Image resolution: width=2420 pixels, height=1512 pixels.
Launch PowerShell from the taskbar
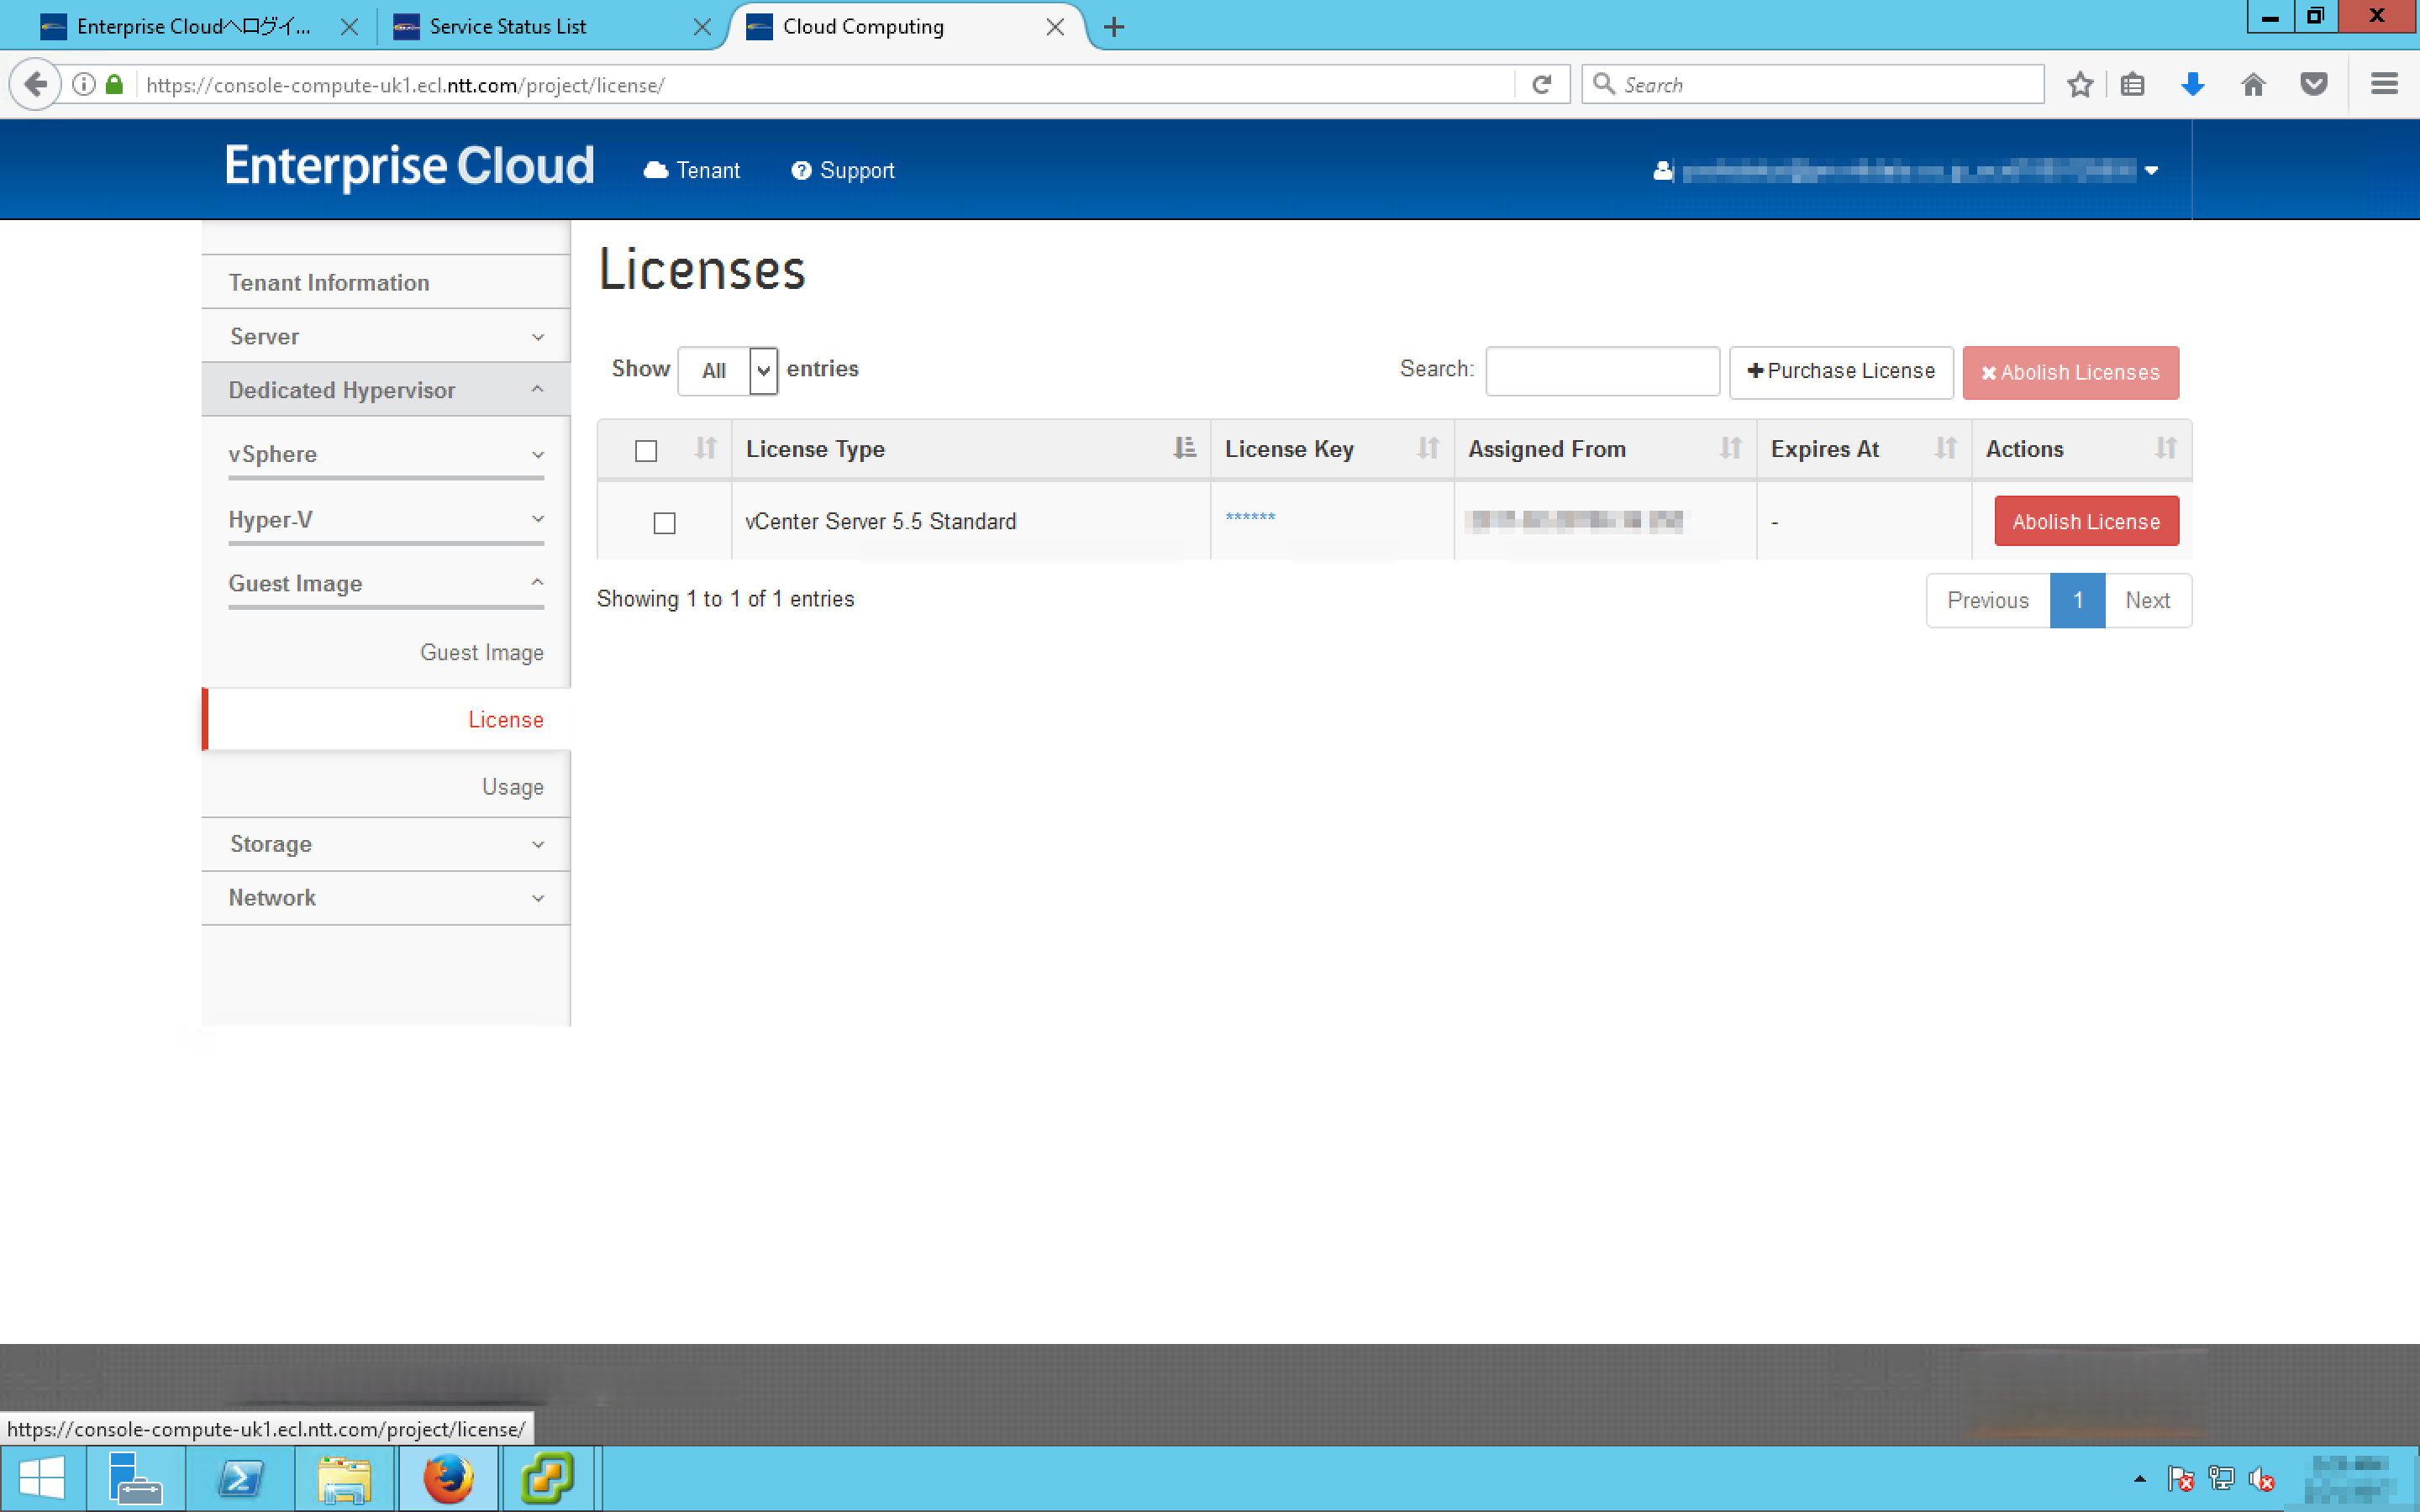[x=240, y=1478]
